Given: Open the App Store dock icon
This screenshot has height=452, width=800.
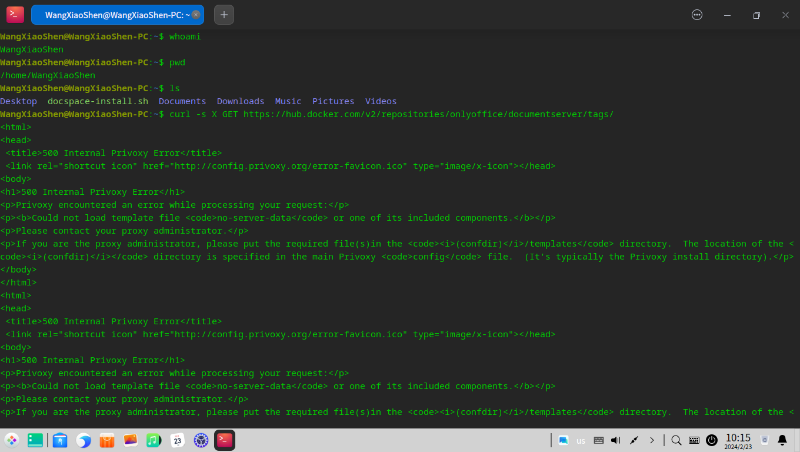Looking at the screenshot, I should (106, 440).
